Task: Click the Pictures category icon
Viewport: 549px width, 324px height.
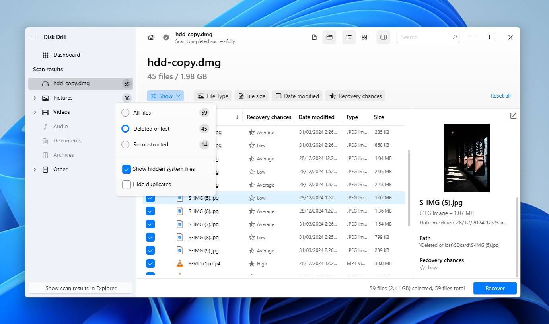Action: click(x=45, y=98)
